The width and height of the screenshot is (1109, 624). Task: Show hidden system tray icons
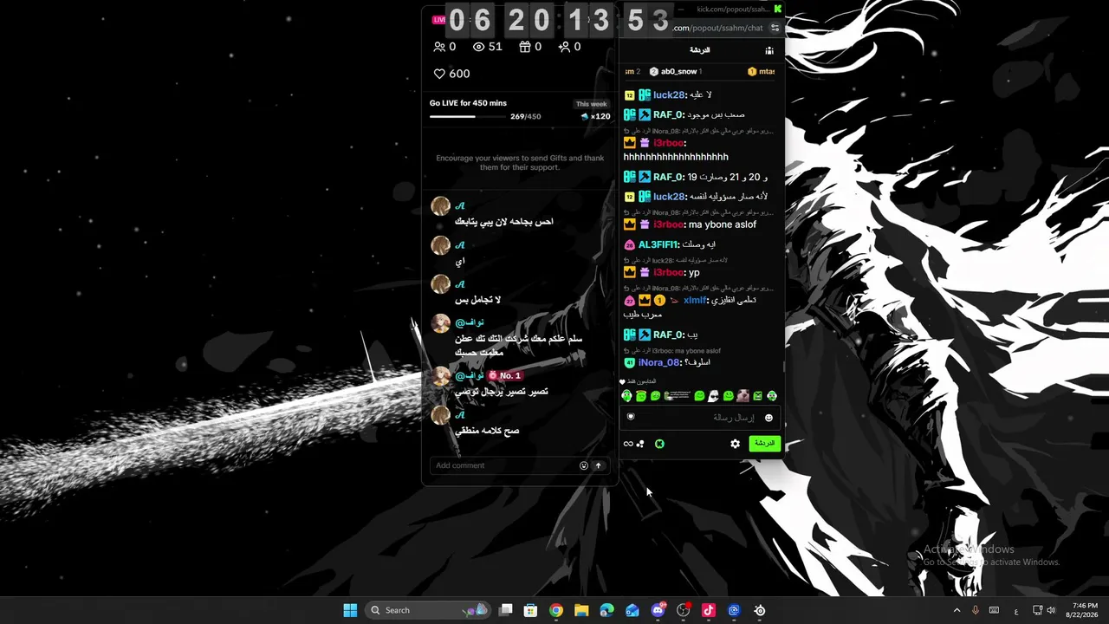(x=957, y=610)
